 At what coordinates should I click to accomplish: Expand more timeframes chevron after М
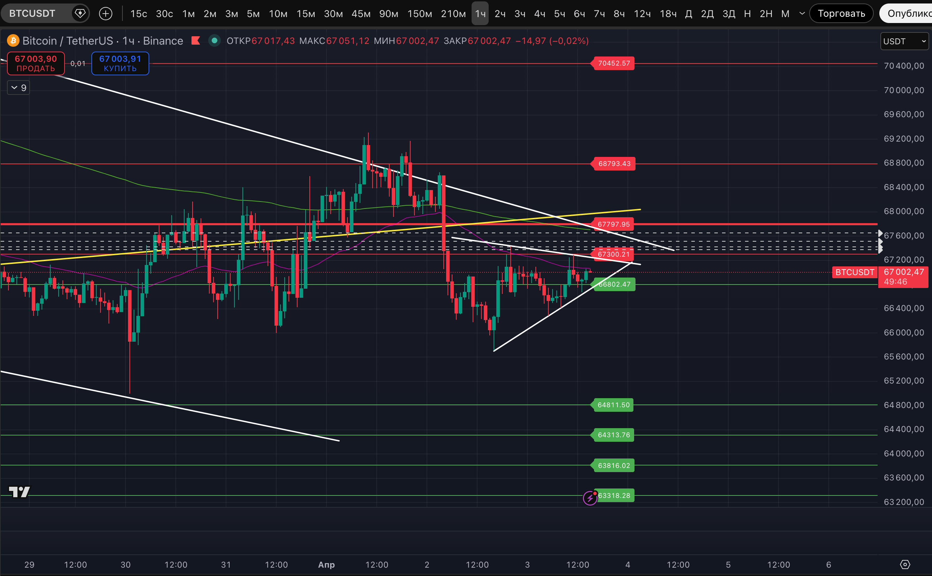point(802,14)
